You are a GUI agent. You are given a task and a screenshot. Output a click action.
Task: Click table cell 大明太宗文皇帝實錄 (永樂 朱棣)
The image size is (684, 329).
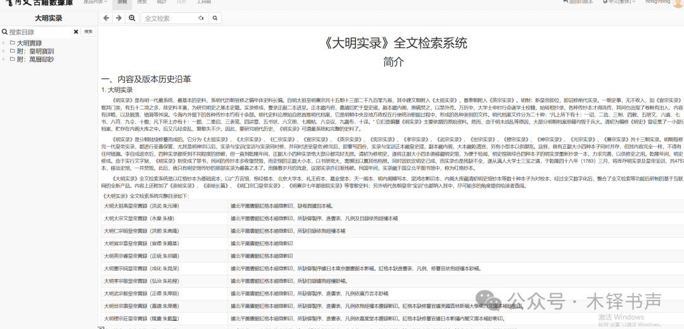coord(165,218)
